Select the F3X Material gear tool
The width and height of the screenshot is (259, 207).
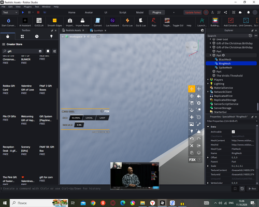pos(199,103)
